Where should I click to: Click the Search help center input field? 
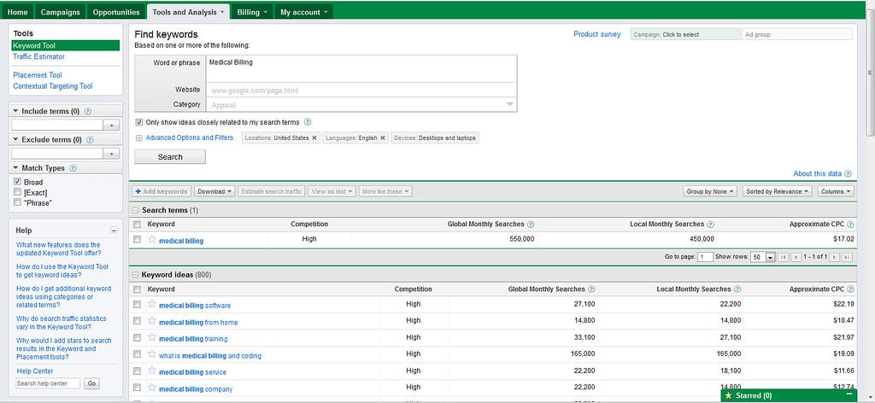(x=48, y=383)
